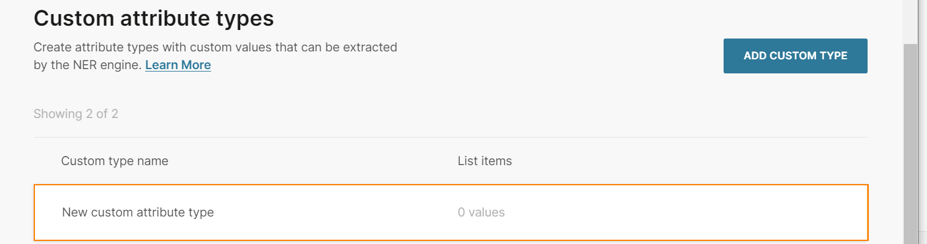Viewport: 927px width, 244px height.
Task: Click the outer window edge right of scrollbar
Action: [923, 122]
